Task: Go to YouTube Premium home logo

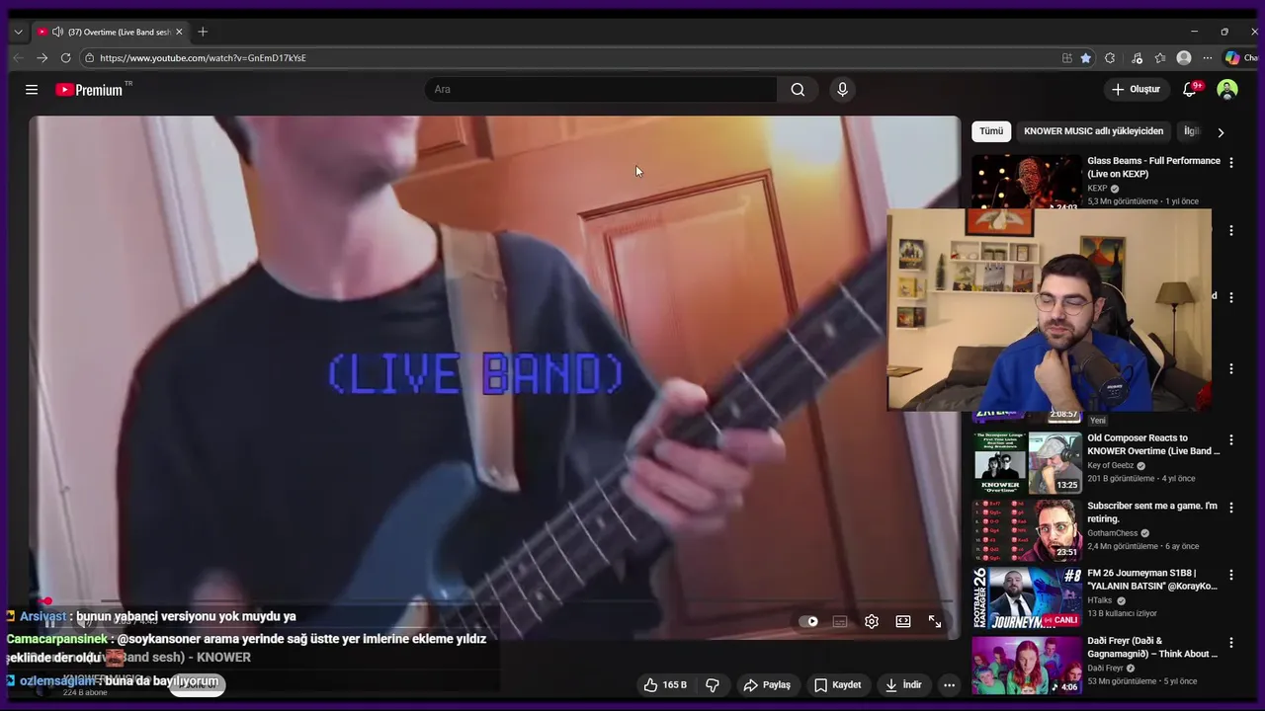Action: coord(89,90)
